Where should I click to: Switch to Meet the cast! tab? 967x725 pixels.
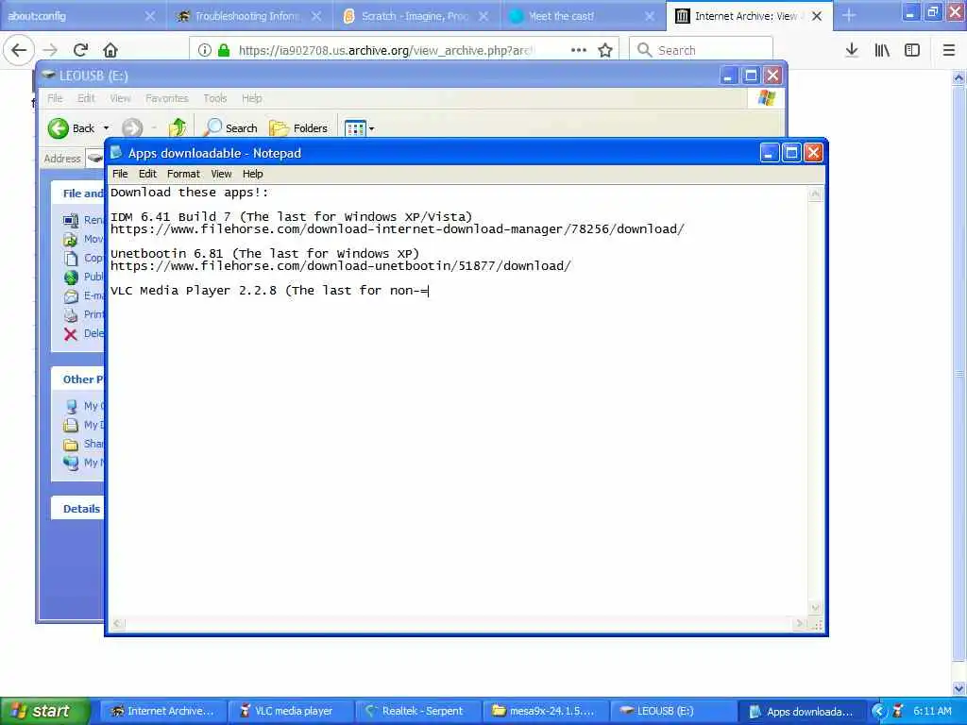coord(583,16)
